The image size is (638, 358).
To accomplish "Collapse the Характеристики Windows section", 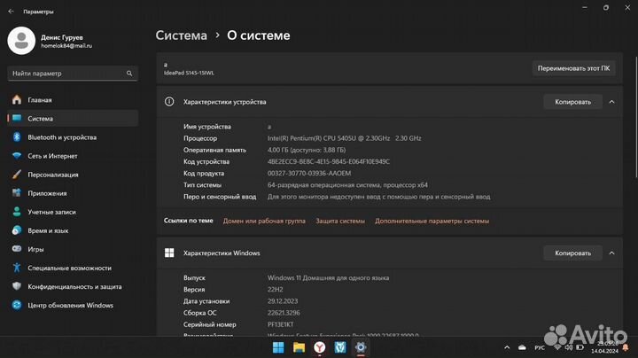I will click(612, 253).
